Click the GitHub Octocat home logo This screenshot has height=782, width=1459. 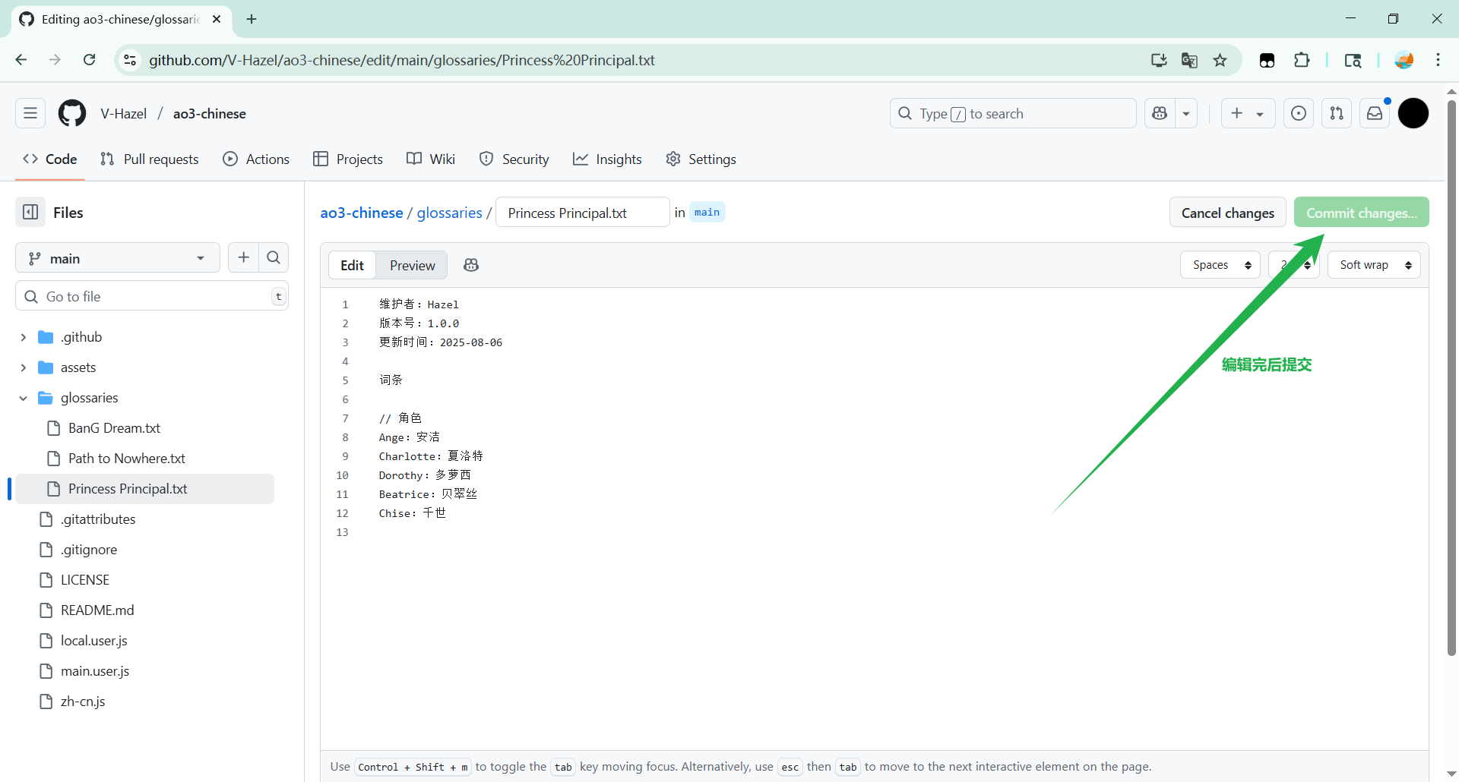(72, 113)
